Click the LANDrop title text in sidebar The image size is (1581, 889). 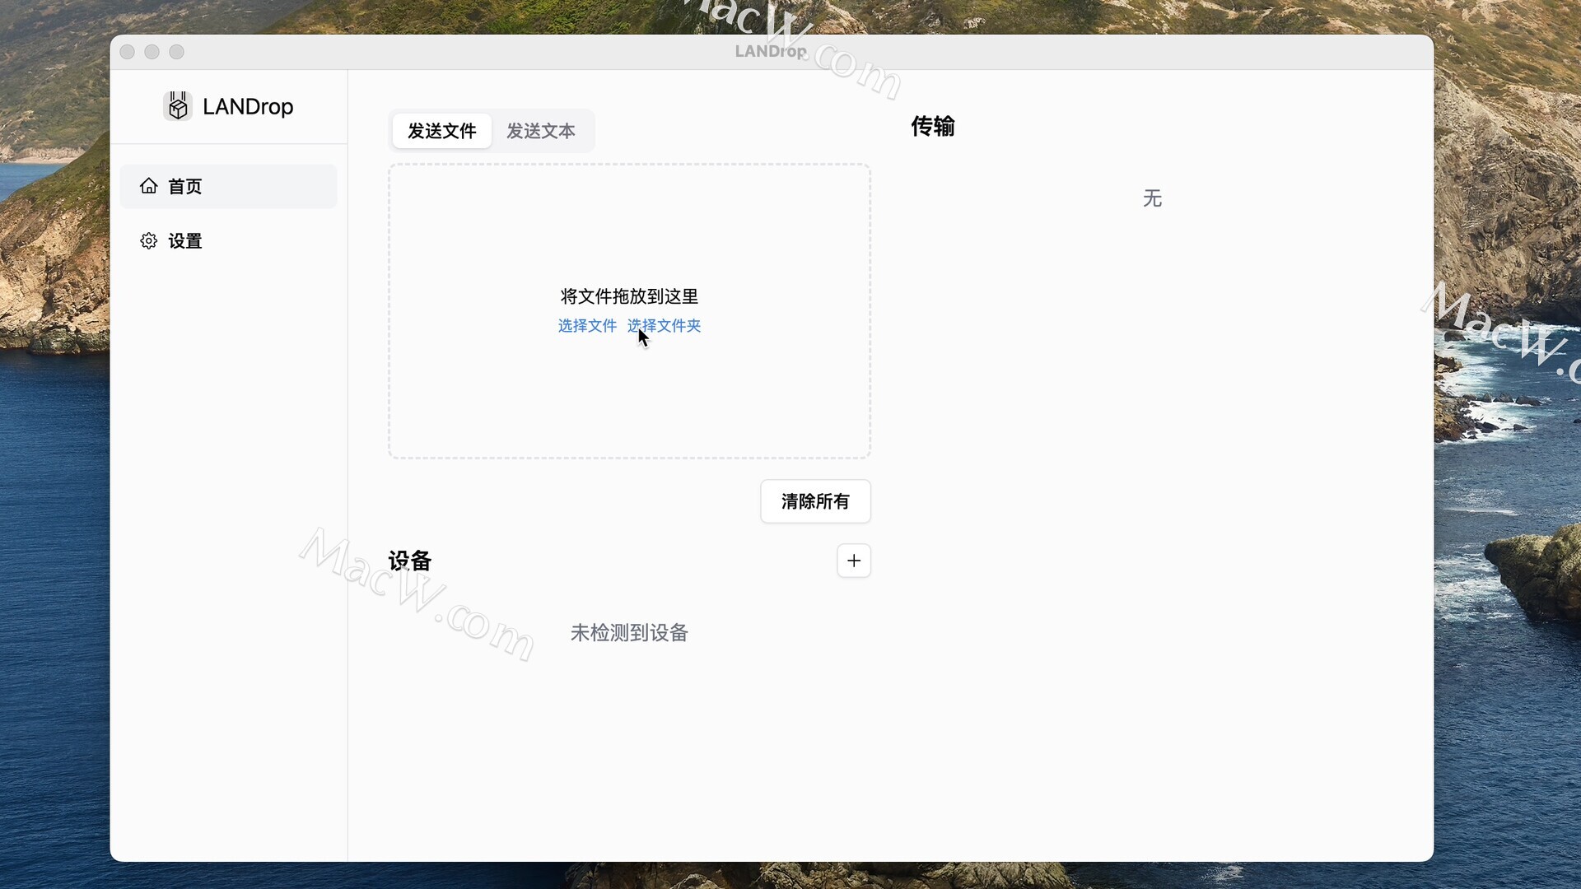[x=248, y=107]
